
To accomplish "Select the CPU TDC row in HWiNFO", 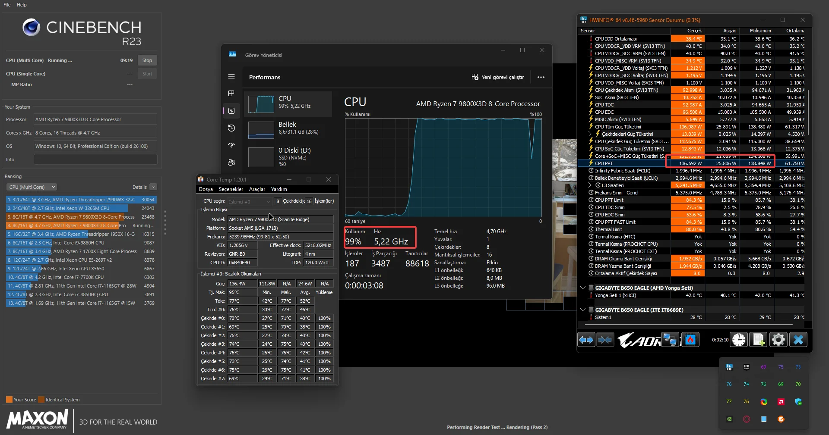I will click(692, 105).
